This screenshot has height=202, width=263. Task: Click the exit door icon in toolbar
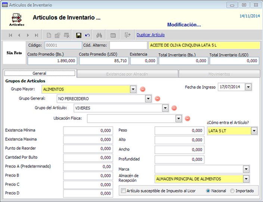[128, 35]
